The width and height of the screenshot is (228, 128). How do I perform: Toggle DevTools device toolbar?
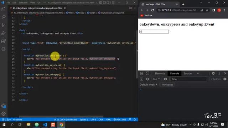click(147, 74)
